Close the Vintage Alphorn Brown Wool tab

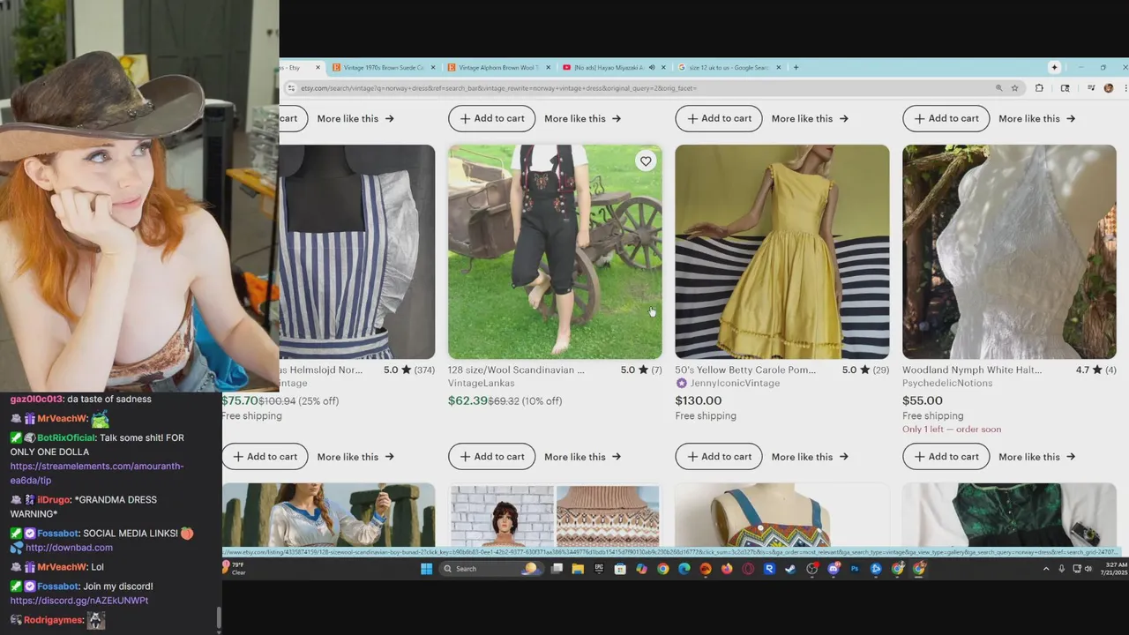pyautogui.click(x=548, y=67)
